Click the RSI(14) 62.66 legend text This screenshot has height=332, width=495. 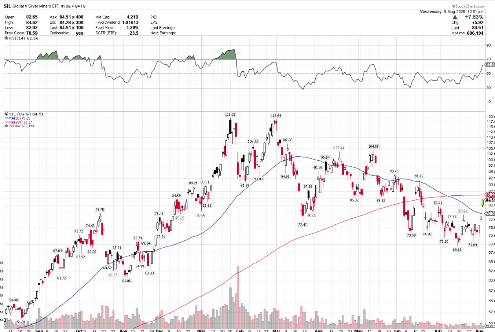click(23, 38)
